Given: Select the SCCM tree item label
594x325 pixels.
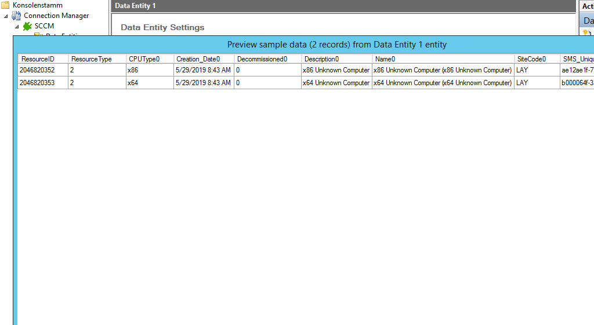Looking at the screenshot, I should pyautogui.click(x=44, y=26).
